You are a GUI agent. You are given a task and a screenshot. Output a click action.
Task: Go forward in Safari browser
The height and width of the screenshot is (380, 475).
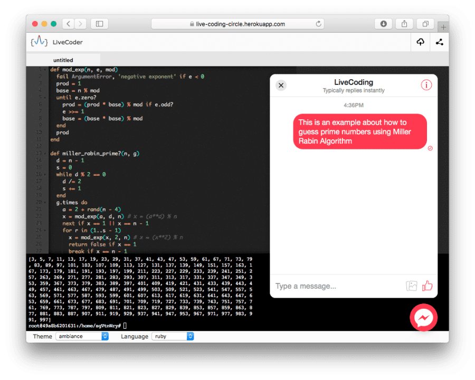(x=80, y=24)
